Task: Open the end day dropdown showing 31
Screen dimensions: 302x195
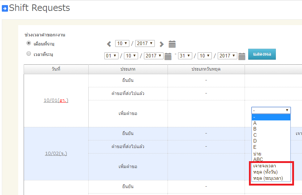Action: (x=185, y=56)
